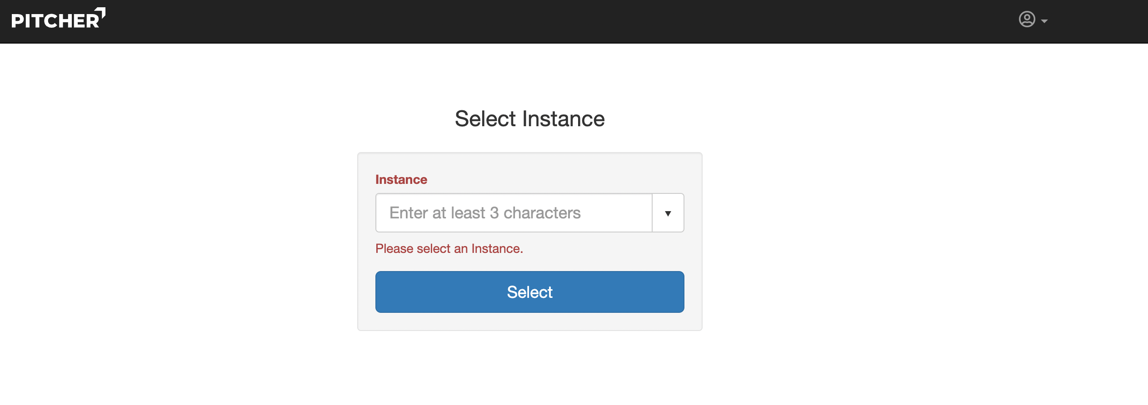Click the 'Please select an Instance.' error message
The height and width of the screenshot is (405, 1148).
(x=449, y=249)
